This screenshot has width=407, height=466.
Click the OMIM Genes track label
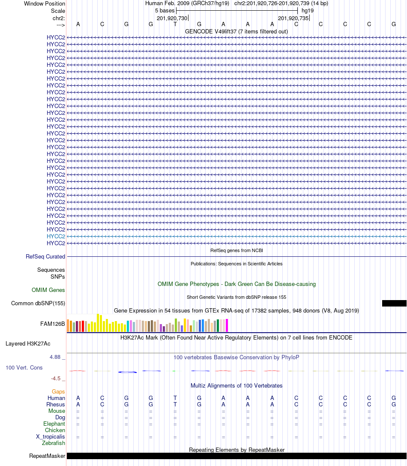[48, 290]
